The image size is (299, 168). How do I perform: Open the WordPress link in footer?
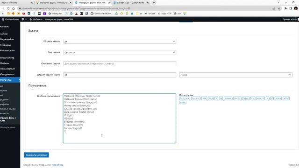coord(58,165)
